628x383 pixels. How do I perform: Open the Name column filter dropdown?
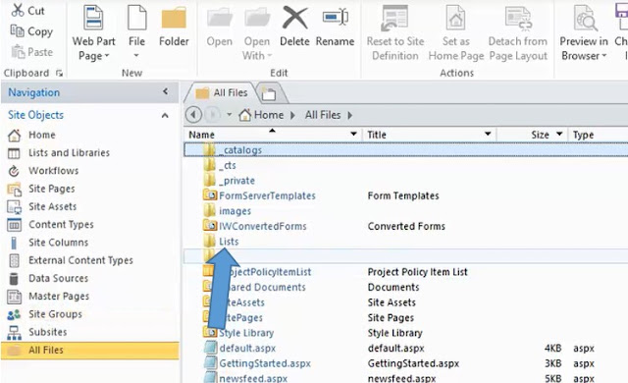point(353,134)
